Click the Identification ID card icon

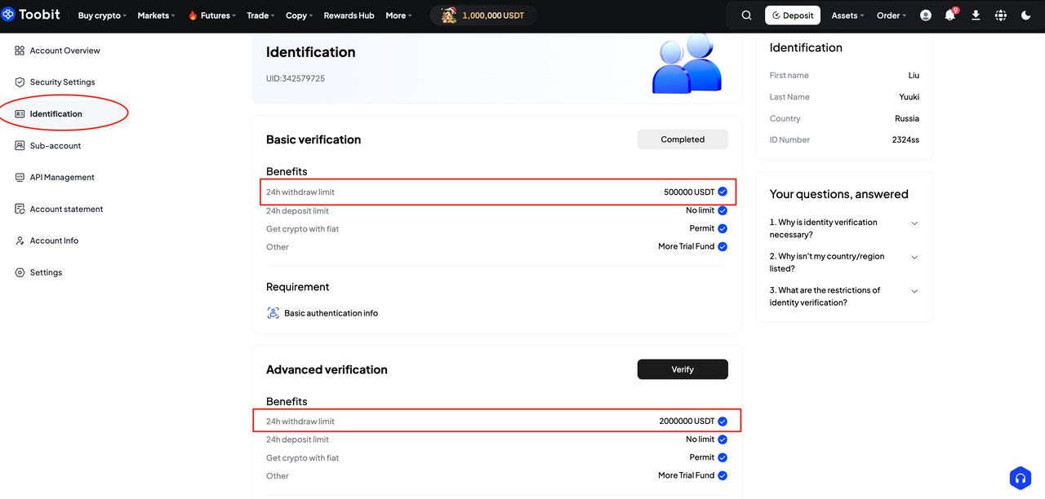point(20,114)
